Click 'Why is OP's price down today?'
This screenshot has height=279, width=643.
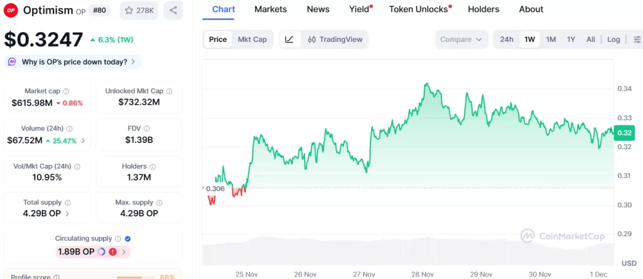pyautogui.click(x=73, y=62)
